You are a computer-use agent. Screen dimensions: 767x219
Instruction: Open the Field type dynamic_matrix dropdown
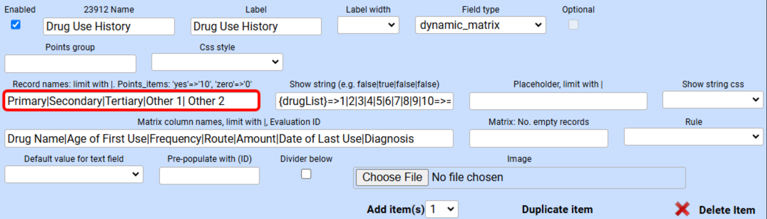(x=480, y=25)
